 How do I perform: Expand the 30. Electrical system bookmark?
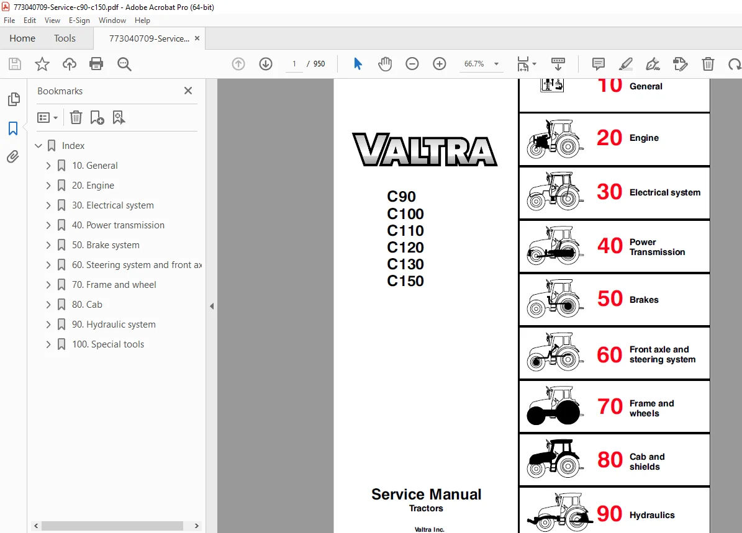48,205
